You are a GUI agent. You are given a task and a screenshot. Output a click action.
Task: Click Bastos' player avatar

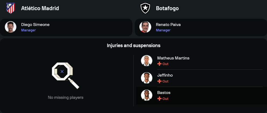(x=147, y=95)
